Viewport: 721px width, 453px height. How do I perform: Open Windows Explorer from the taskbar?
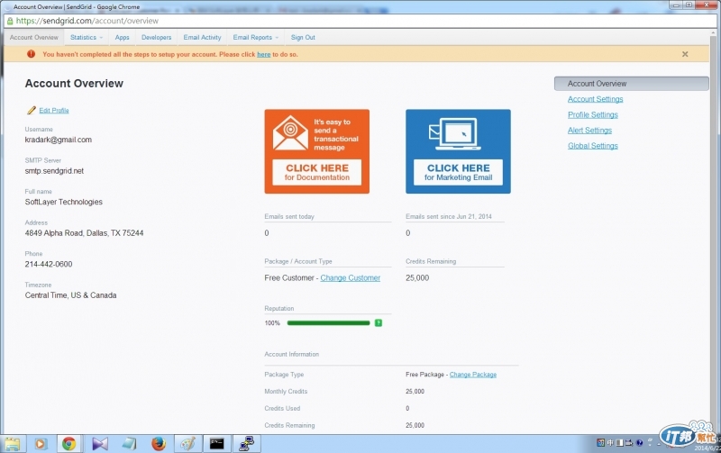(x=13, y=444)
